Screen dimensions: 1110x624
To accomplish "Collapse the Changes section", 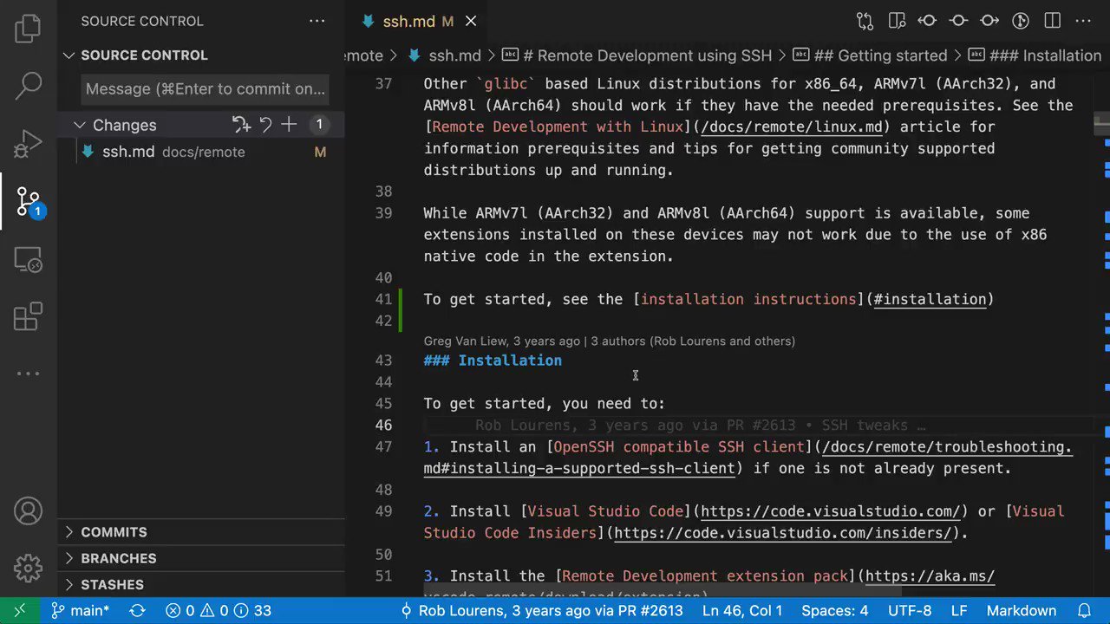I will tap(79, 125).
